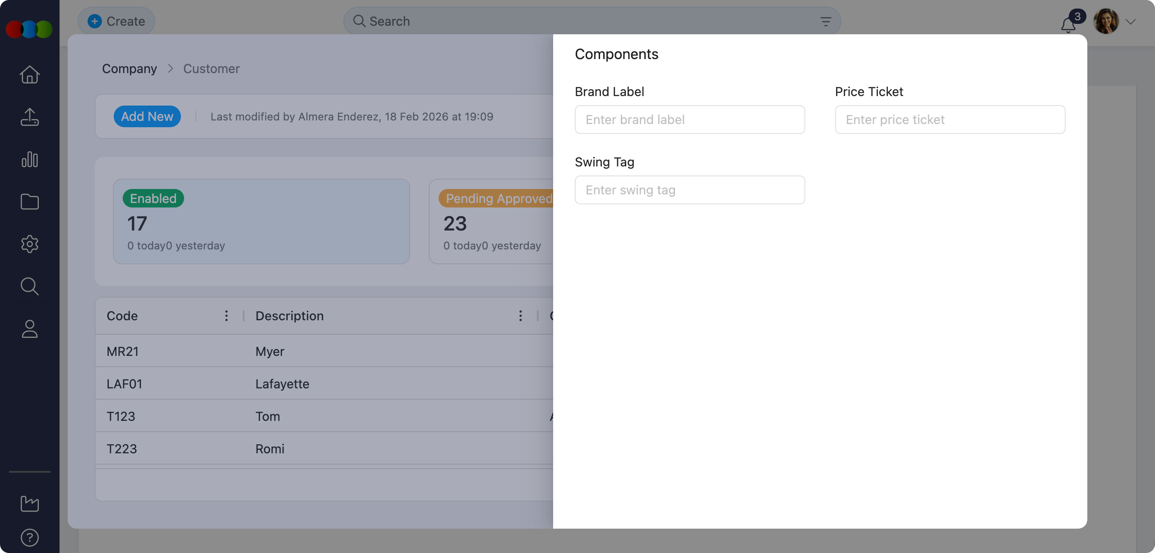Viewport: 1155px width, 553px height.
Task: Open the Code column options menu
Action: click(x=226, y=316)
